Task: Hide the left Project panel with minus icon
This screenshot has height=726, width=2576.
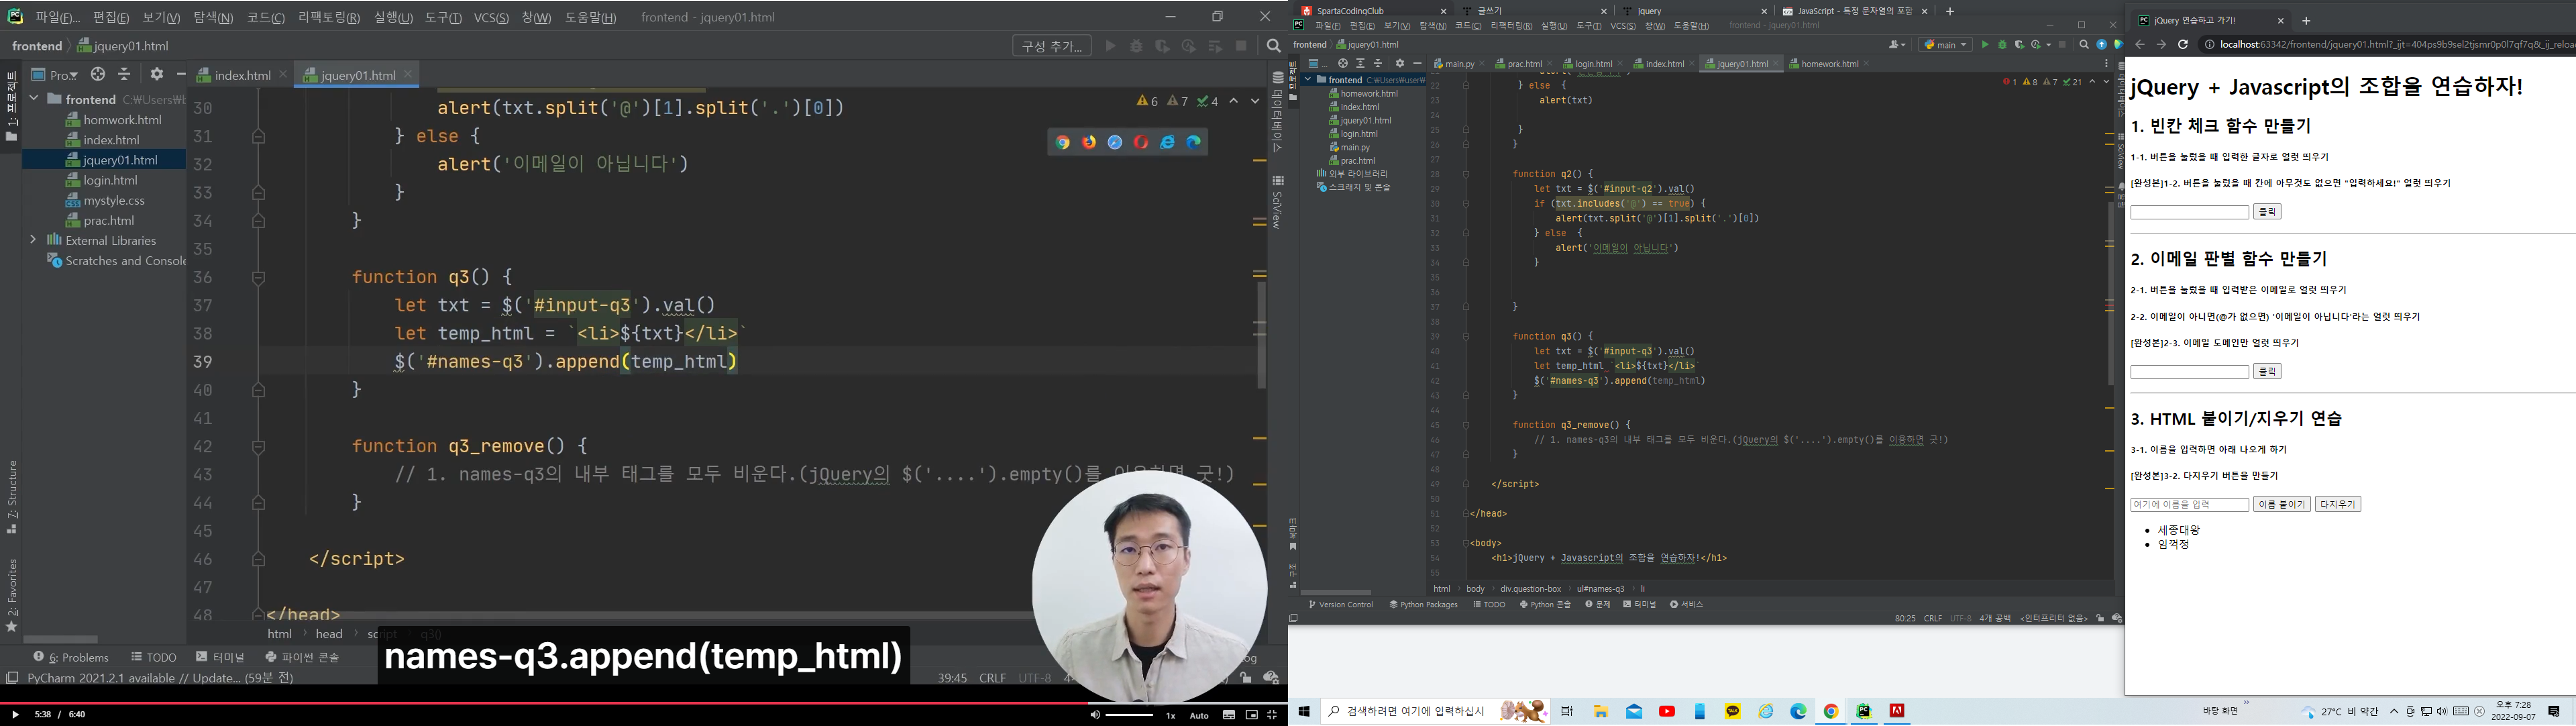Action: pos(181,74)
